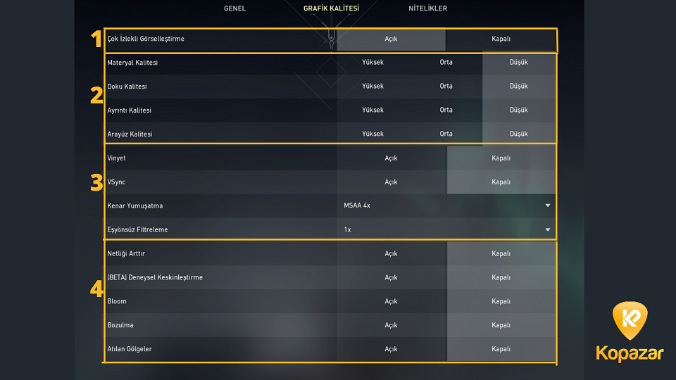This screenshot has width=676, height=380.
Task: Select the GRAFİK KALİTESİ tab
Action: coord(331,8)
